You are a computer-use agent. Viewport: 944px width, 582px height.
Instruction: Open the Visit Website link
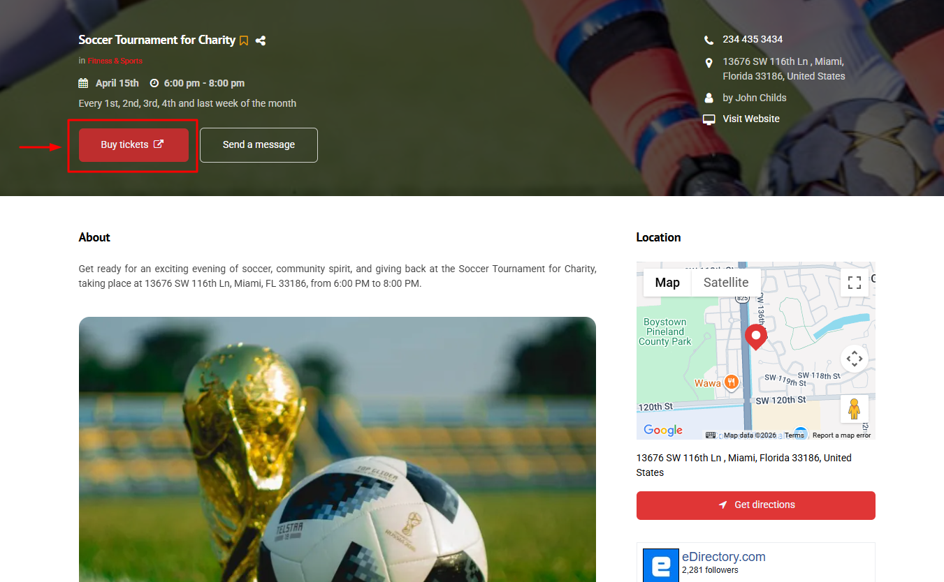pyautogui.click(x=751, y=119)
